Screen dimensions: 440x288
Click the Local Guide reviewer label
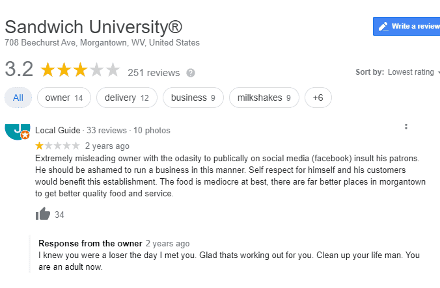click(58, 130)
